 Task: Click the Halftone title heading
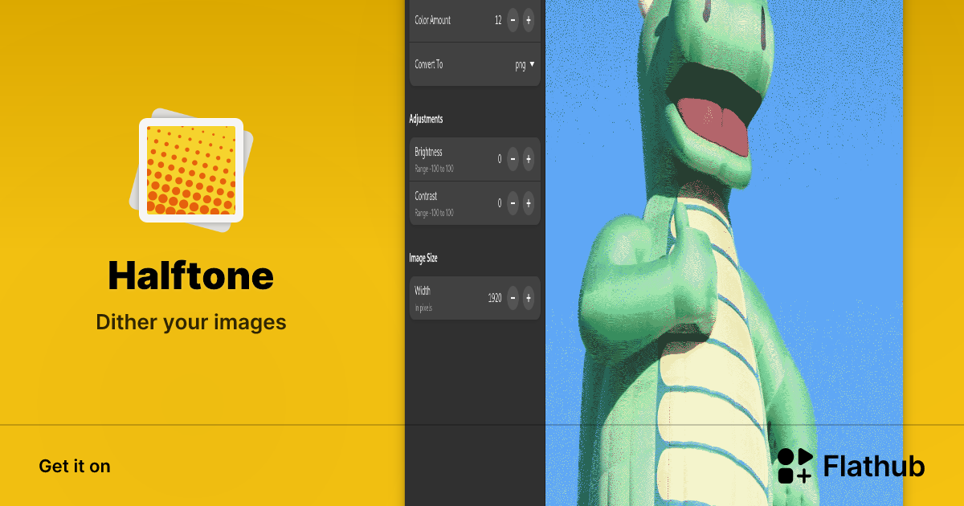(x=191, y=276)
